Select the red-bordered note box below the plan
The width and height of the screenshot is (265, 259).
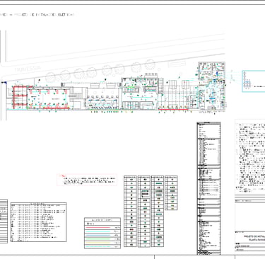coord(87,180)
